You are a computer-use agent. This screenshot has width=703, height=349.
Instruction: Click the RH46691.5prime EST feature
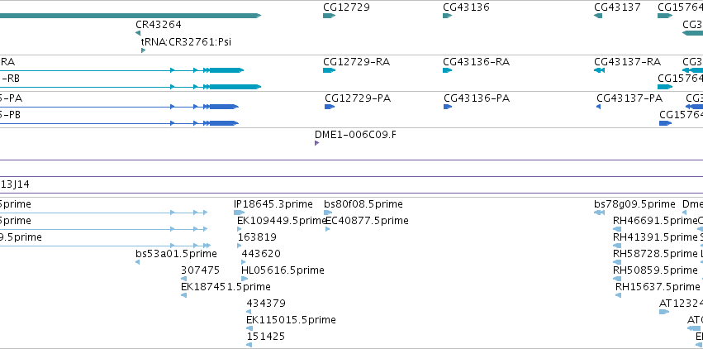(x=617, y=229)
